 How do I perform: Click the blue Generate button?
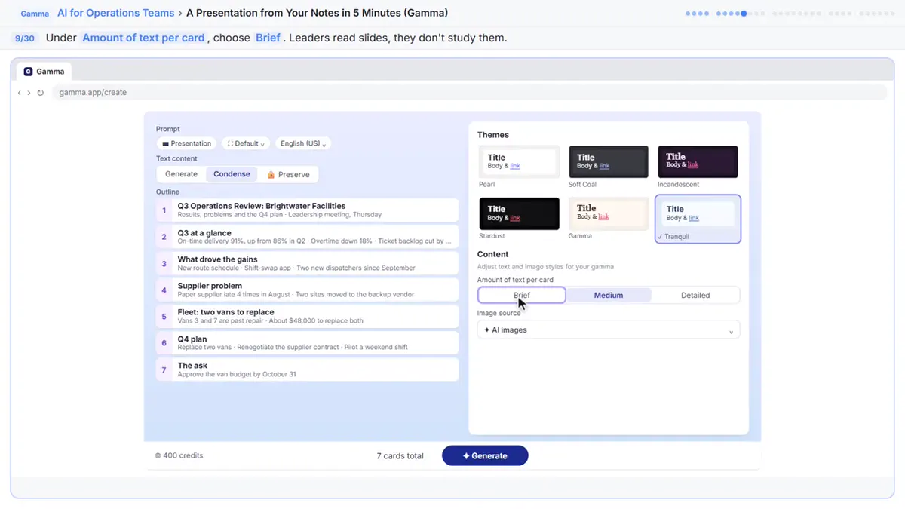(485, 455)
